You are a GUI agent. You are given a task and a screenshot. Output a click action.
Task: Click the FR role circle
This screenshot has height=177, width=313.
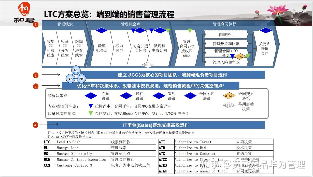[81, 79]
